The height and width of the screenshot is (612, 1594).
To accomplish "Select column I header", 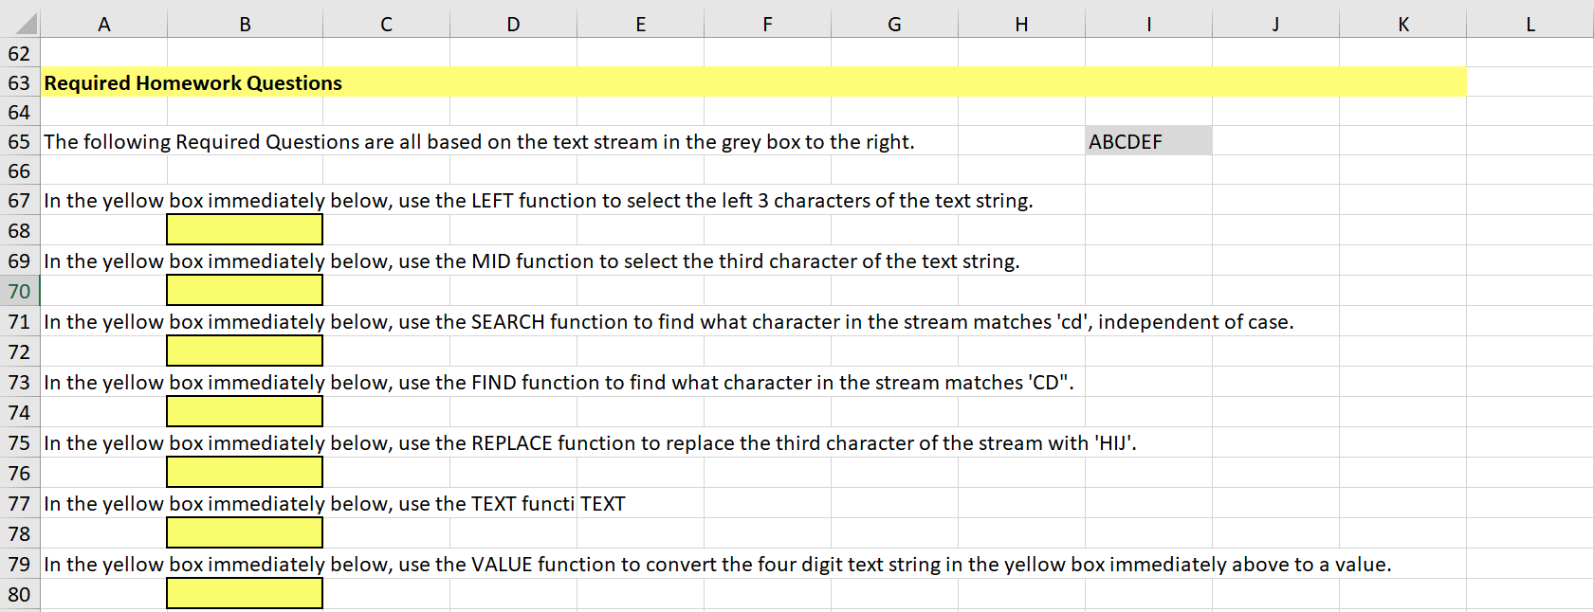I will click(x=1148, y=24).
